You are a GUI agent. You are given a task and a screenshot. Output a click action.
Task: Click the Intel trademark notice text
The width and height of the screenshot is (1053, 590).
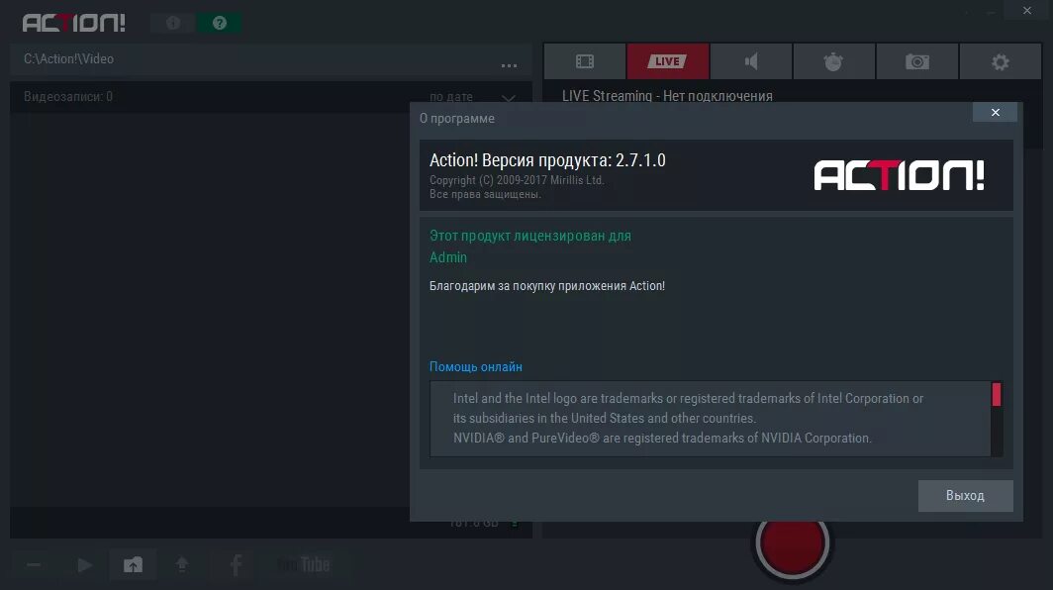tap(689, 408)
